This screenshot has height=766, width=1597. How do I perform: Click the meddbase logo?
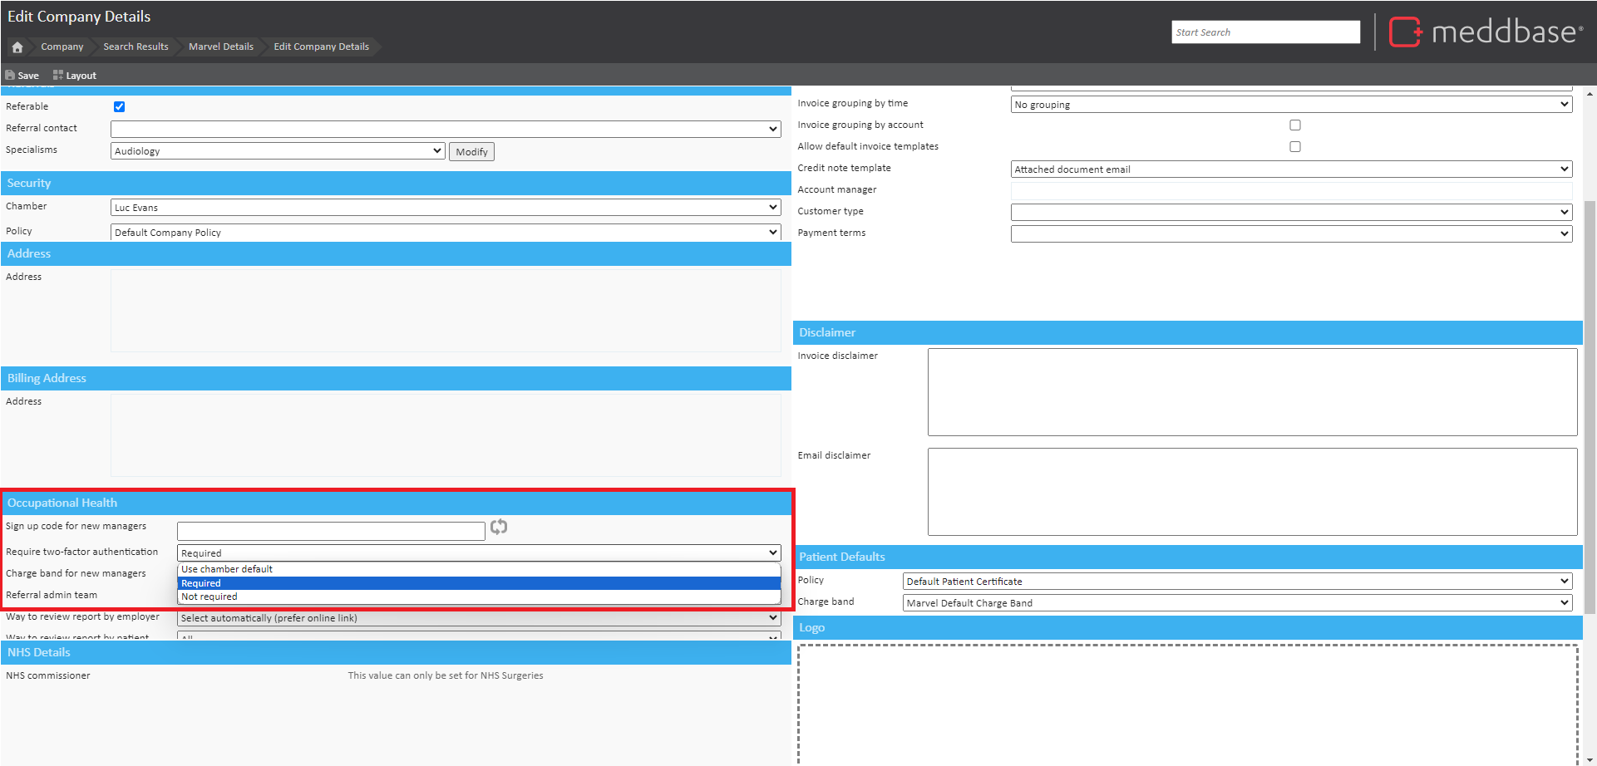(1486, 32)
